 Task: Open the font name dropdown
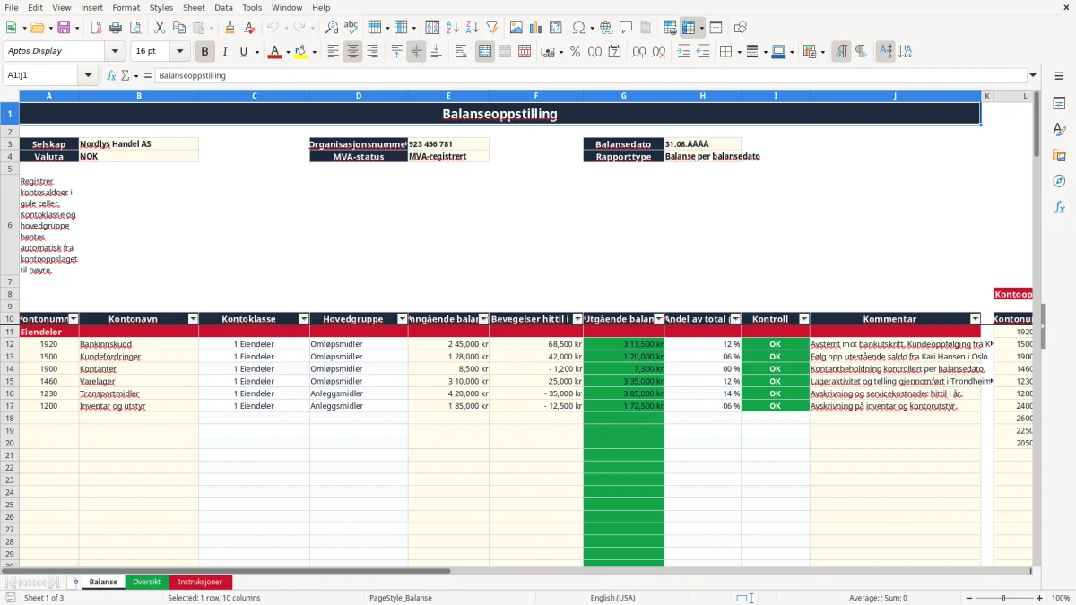[115, 52]
